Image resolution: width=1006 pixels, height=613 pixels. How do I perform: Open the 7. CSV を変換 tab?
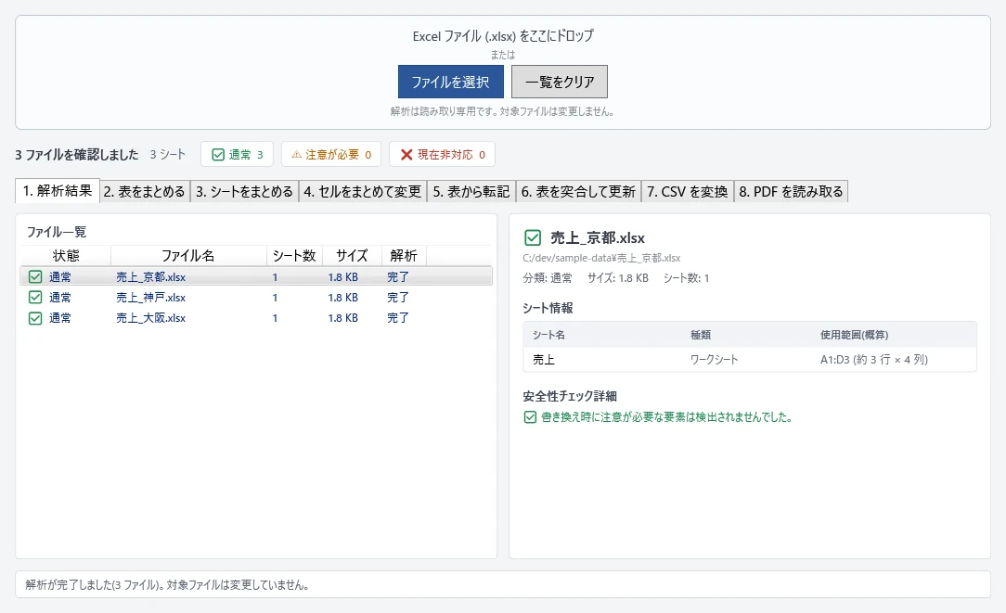(x=687, y=192)
